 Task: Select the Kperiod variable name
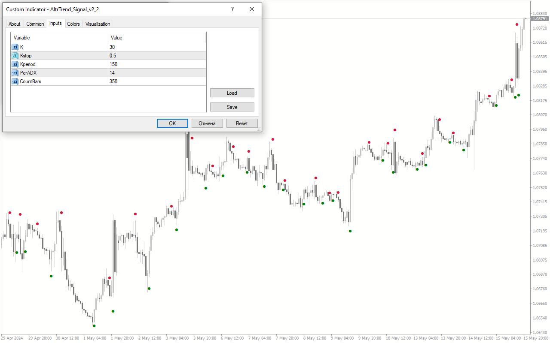coord(28,64)
